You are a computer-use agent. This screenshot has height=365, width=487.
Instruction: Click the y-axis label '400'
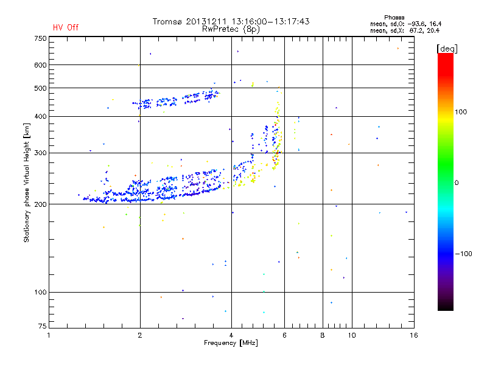click(40, 116)
